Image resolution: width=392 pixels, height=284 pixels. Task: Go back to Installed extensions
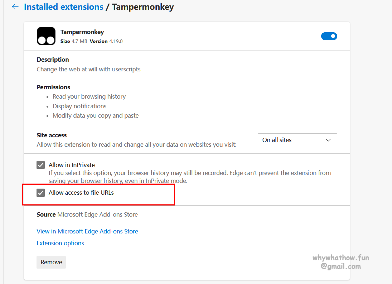(63, 7)
